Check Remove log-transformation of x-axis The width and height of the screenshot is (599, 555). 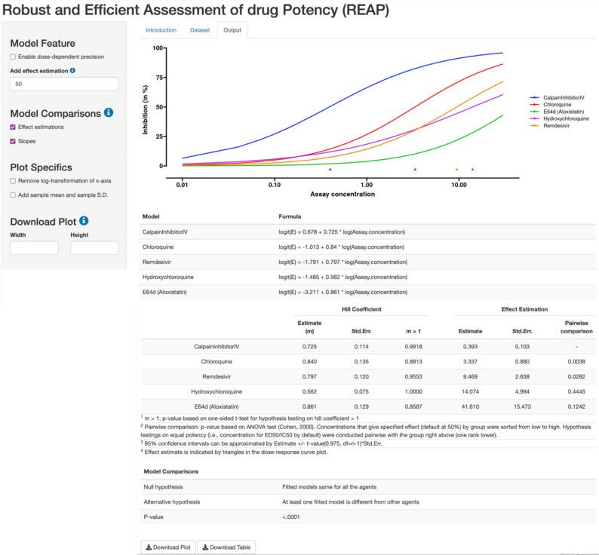13,181
